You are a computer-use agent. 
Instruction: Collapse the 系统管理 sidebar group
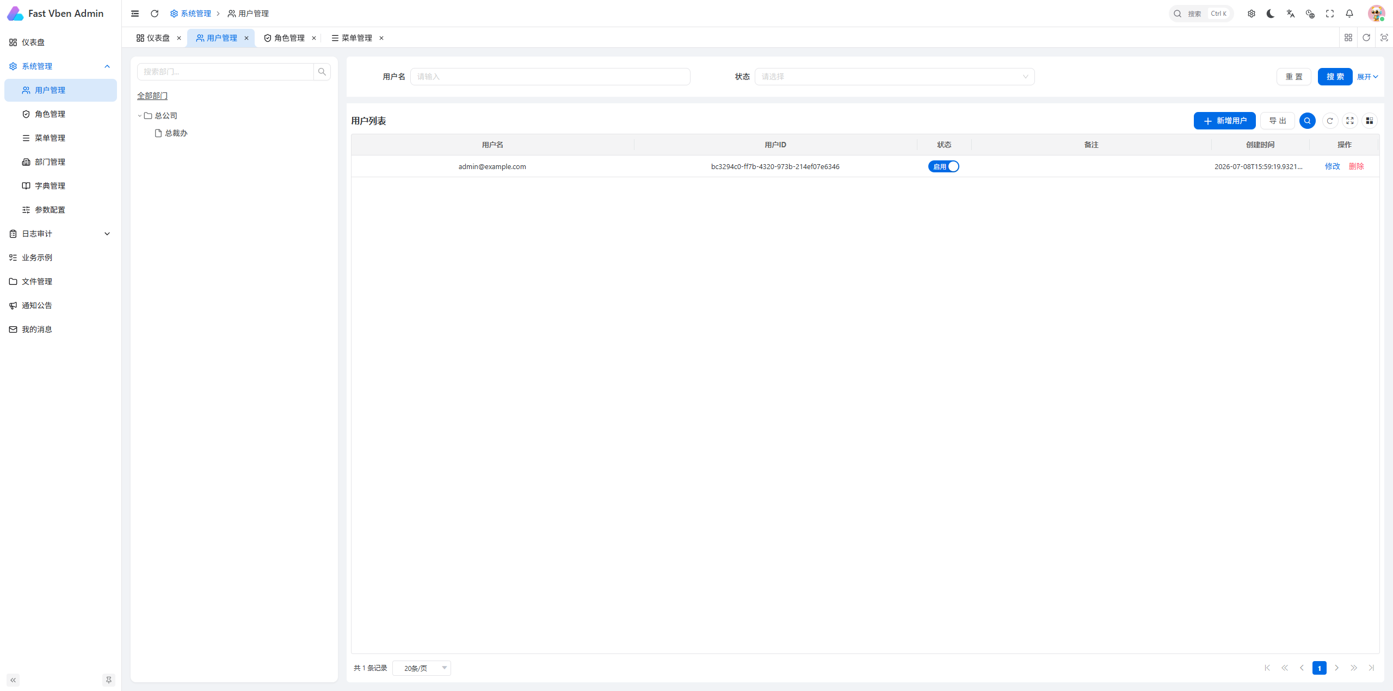point(60,66)
